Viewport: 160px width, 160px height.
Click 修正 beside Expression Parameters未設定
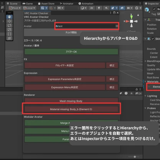point(112,79)
